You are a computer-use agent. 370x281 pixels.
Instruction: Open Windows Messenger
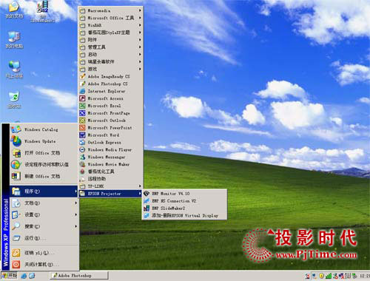pos(110,157)
